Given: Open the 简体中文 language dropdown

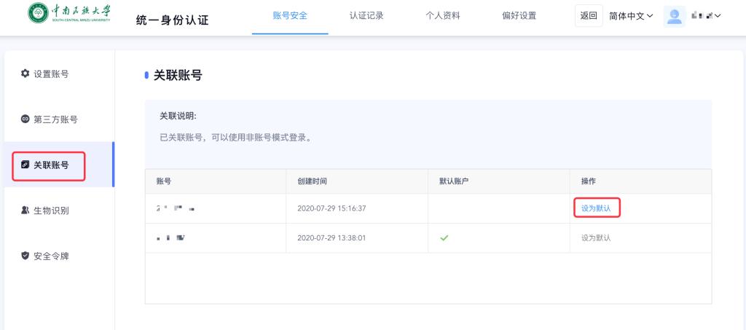Looking at the screenshot, I should tap(630, 16).
